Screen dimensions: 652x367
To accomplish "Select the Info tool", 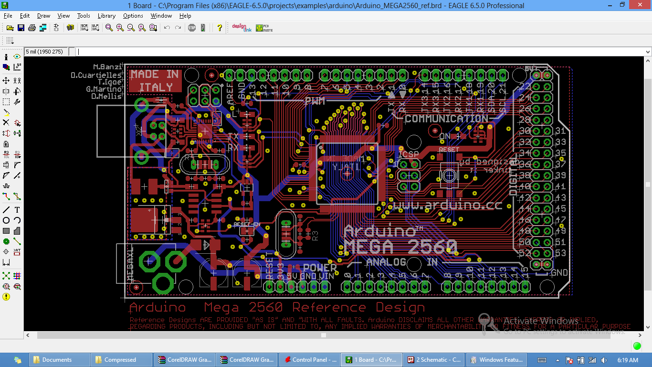I will pyautogui.click(x=6, y=57).
